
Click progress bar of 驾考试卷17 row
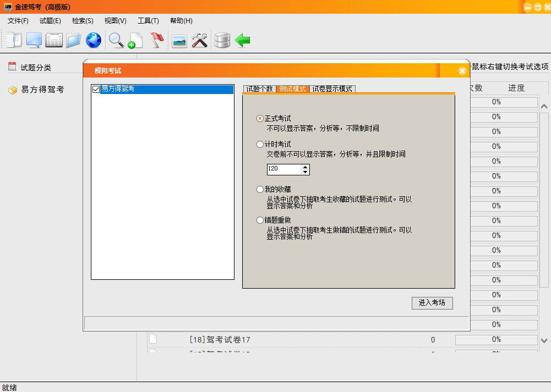click(x=496, y=339)
